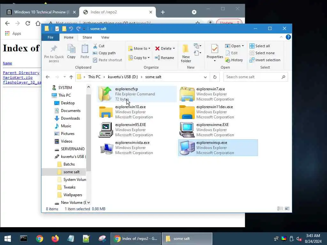327x245 pixels.
Task: Reload the Chrome page
Action: 28,23
